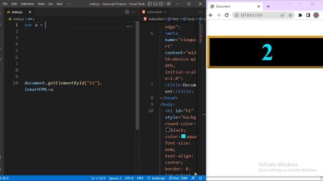Change line endings via CRLF
Image resolution: width=323 pixels, height=181 pixels.
tap(140, 178)
